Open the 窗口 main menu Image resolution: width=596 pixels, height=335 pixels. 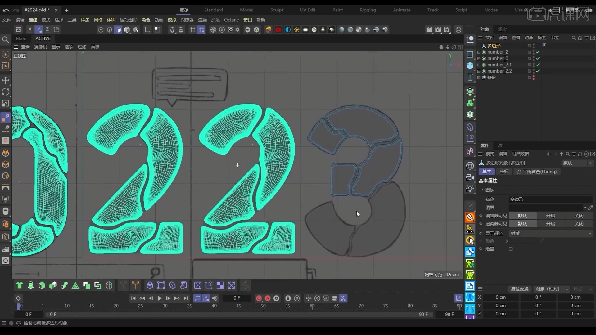coord(248,20)
